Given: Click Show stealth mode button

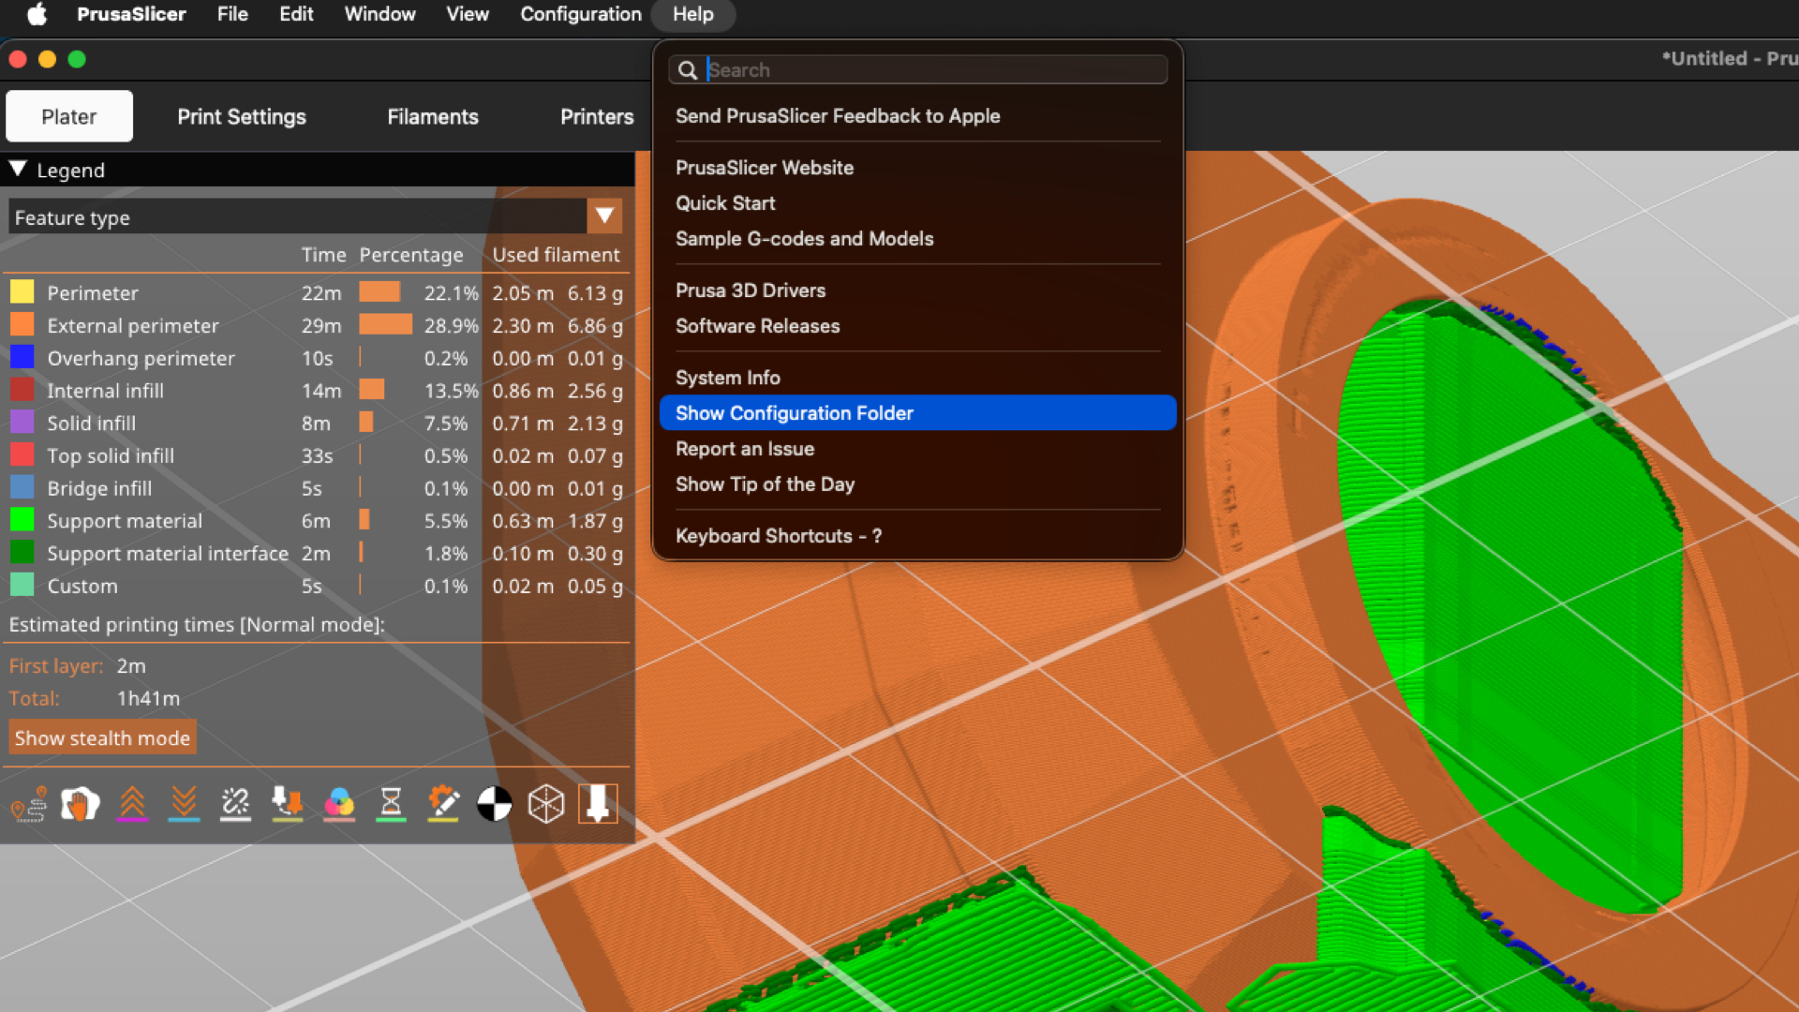Looking at the screenshot, I should pyautogui.click(x=102, y=737).
